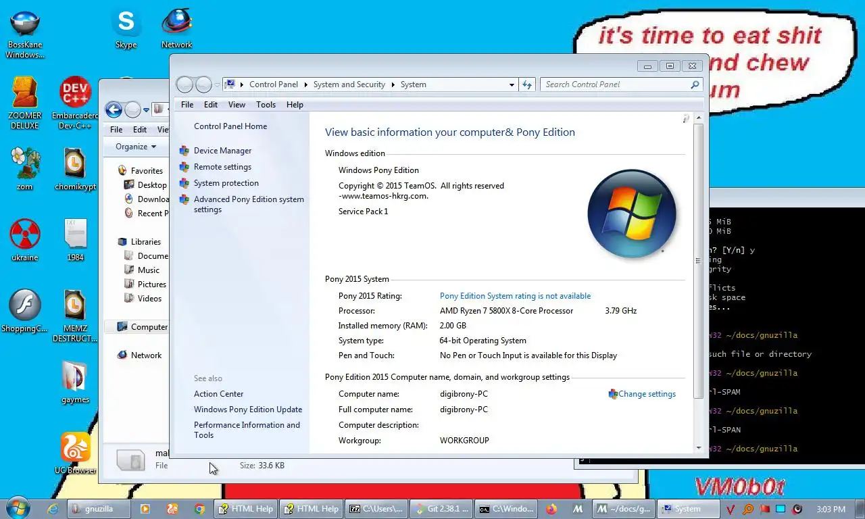Viewport: 865px width, 519px height.
Task: Open Advanced Pony Edition system settings
Action: 249,204
